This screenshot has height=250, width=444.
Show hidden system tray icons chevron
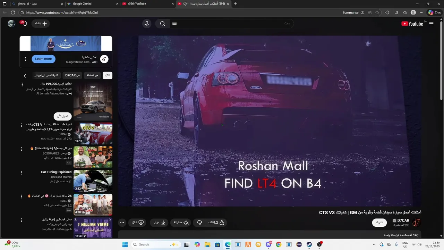click(x=374, y=244)
